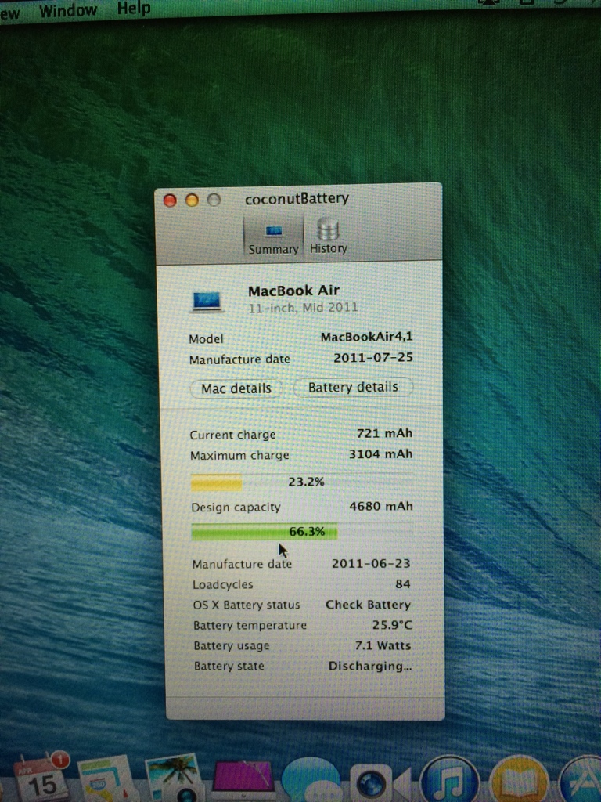
Task: Click the MacBook Air laptop icon
Action: [x=207, y=301]
